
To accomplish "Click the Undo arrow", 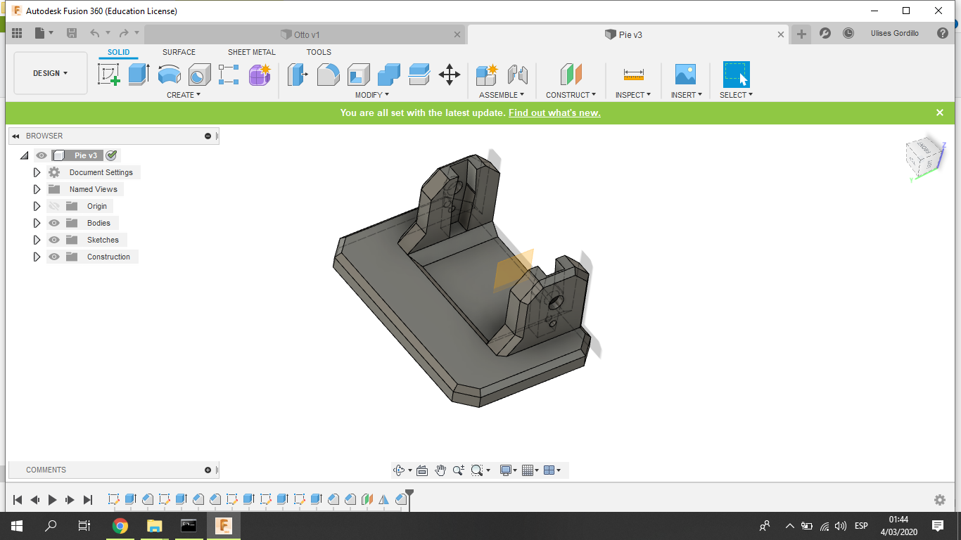I will [94, 33].
